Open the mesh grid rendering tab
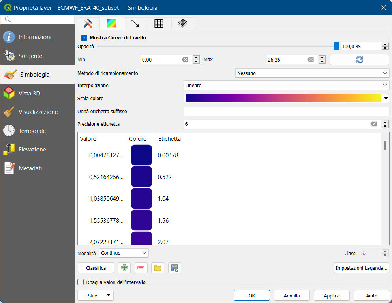Image resolution: width=392 pixels, height=303 pixels. (x=159, y=24)
